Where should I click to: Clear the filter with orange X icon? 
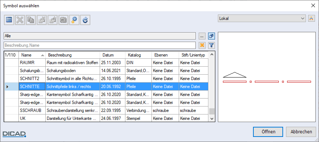[x=202, y=45]
